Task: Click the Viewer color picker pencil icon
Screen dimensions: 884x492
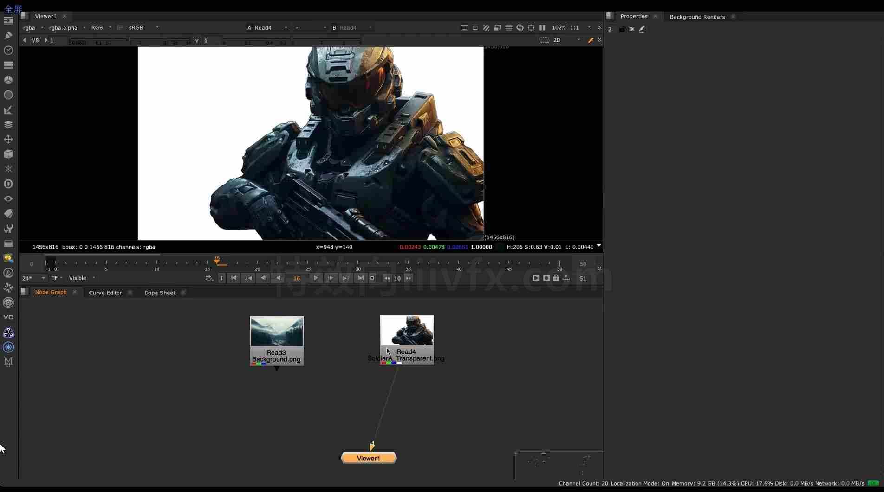Action: coord(591,40)
